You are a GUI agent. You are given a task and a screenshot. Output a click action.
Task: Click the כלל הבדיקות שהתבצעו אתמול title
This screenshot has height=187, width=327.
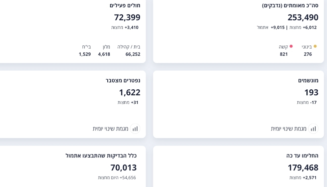click(101, 155)
